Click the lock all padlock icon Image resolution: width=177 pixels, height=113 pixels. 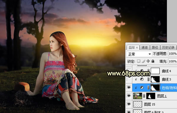click(153, 61)
